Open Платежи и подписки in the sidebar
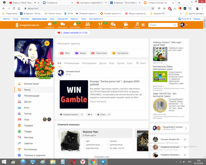 click(34, 155)
